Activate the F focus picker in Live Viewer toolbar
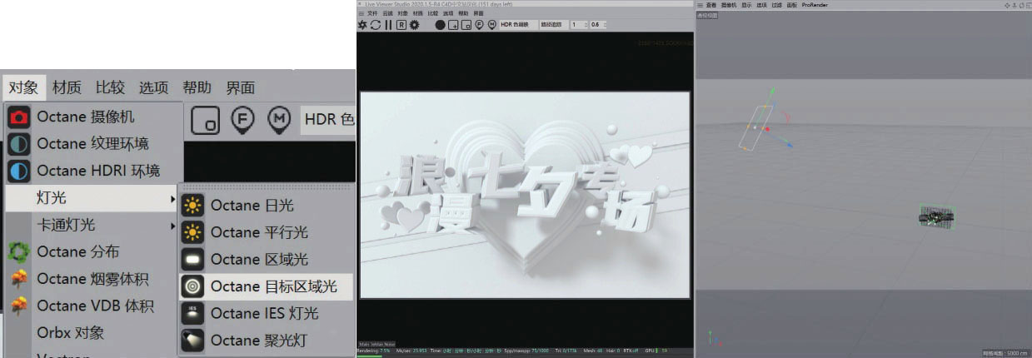Screen dimensions: 1032x358 479,25
